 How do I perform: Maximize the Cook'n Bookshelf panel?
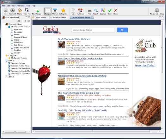[x=29, y=17]
